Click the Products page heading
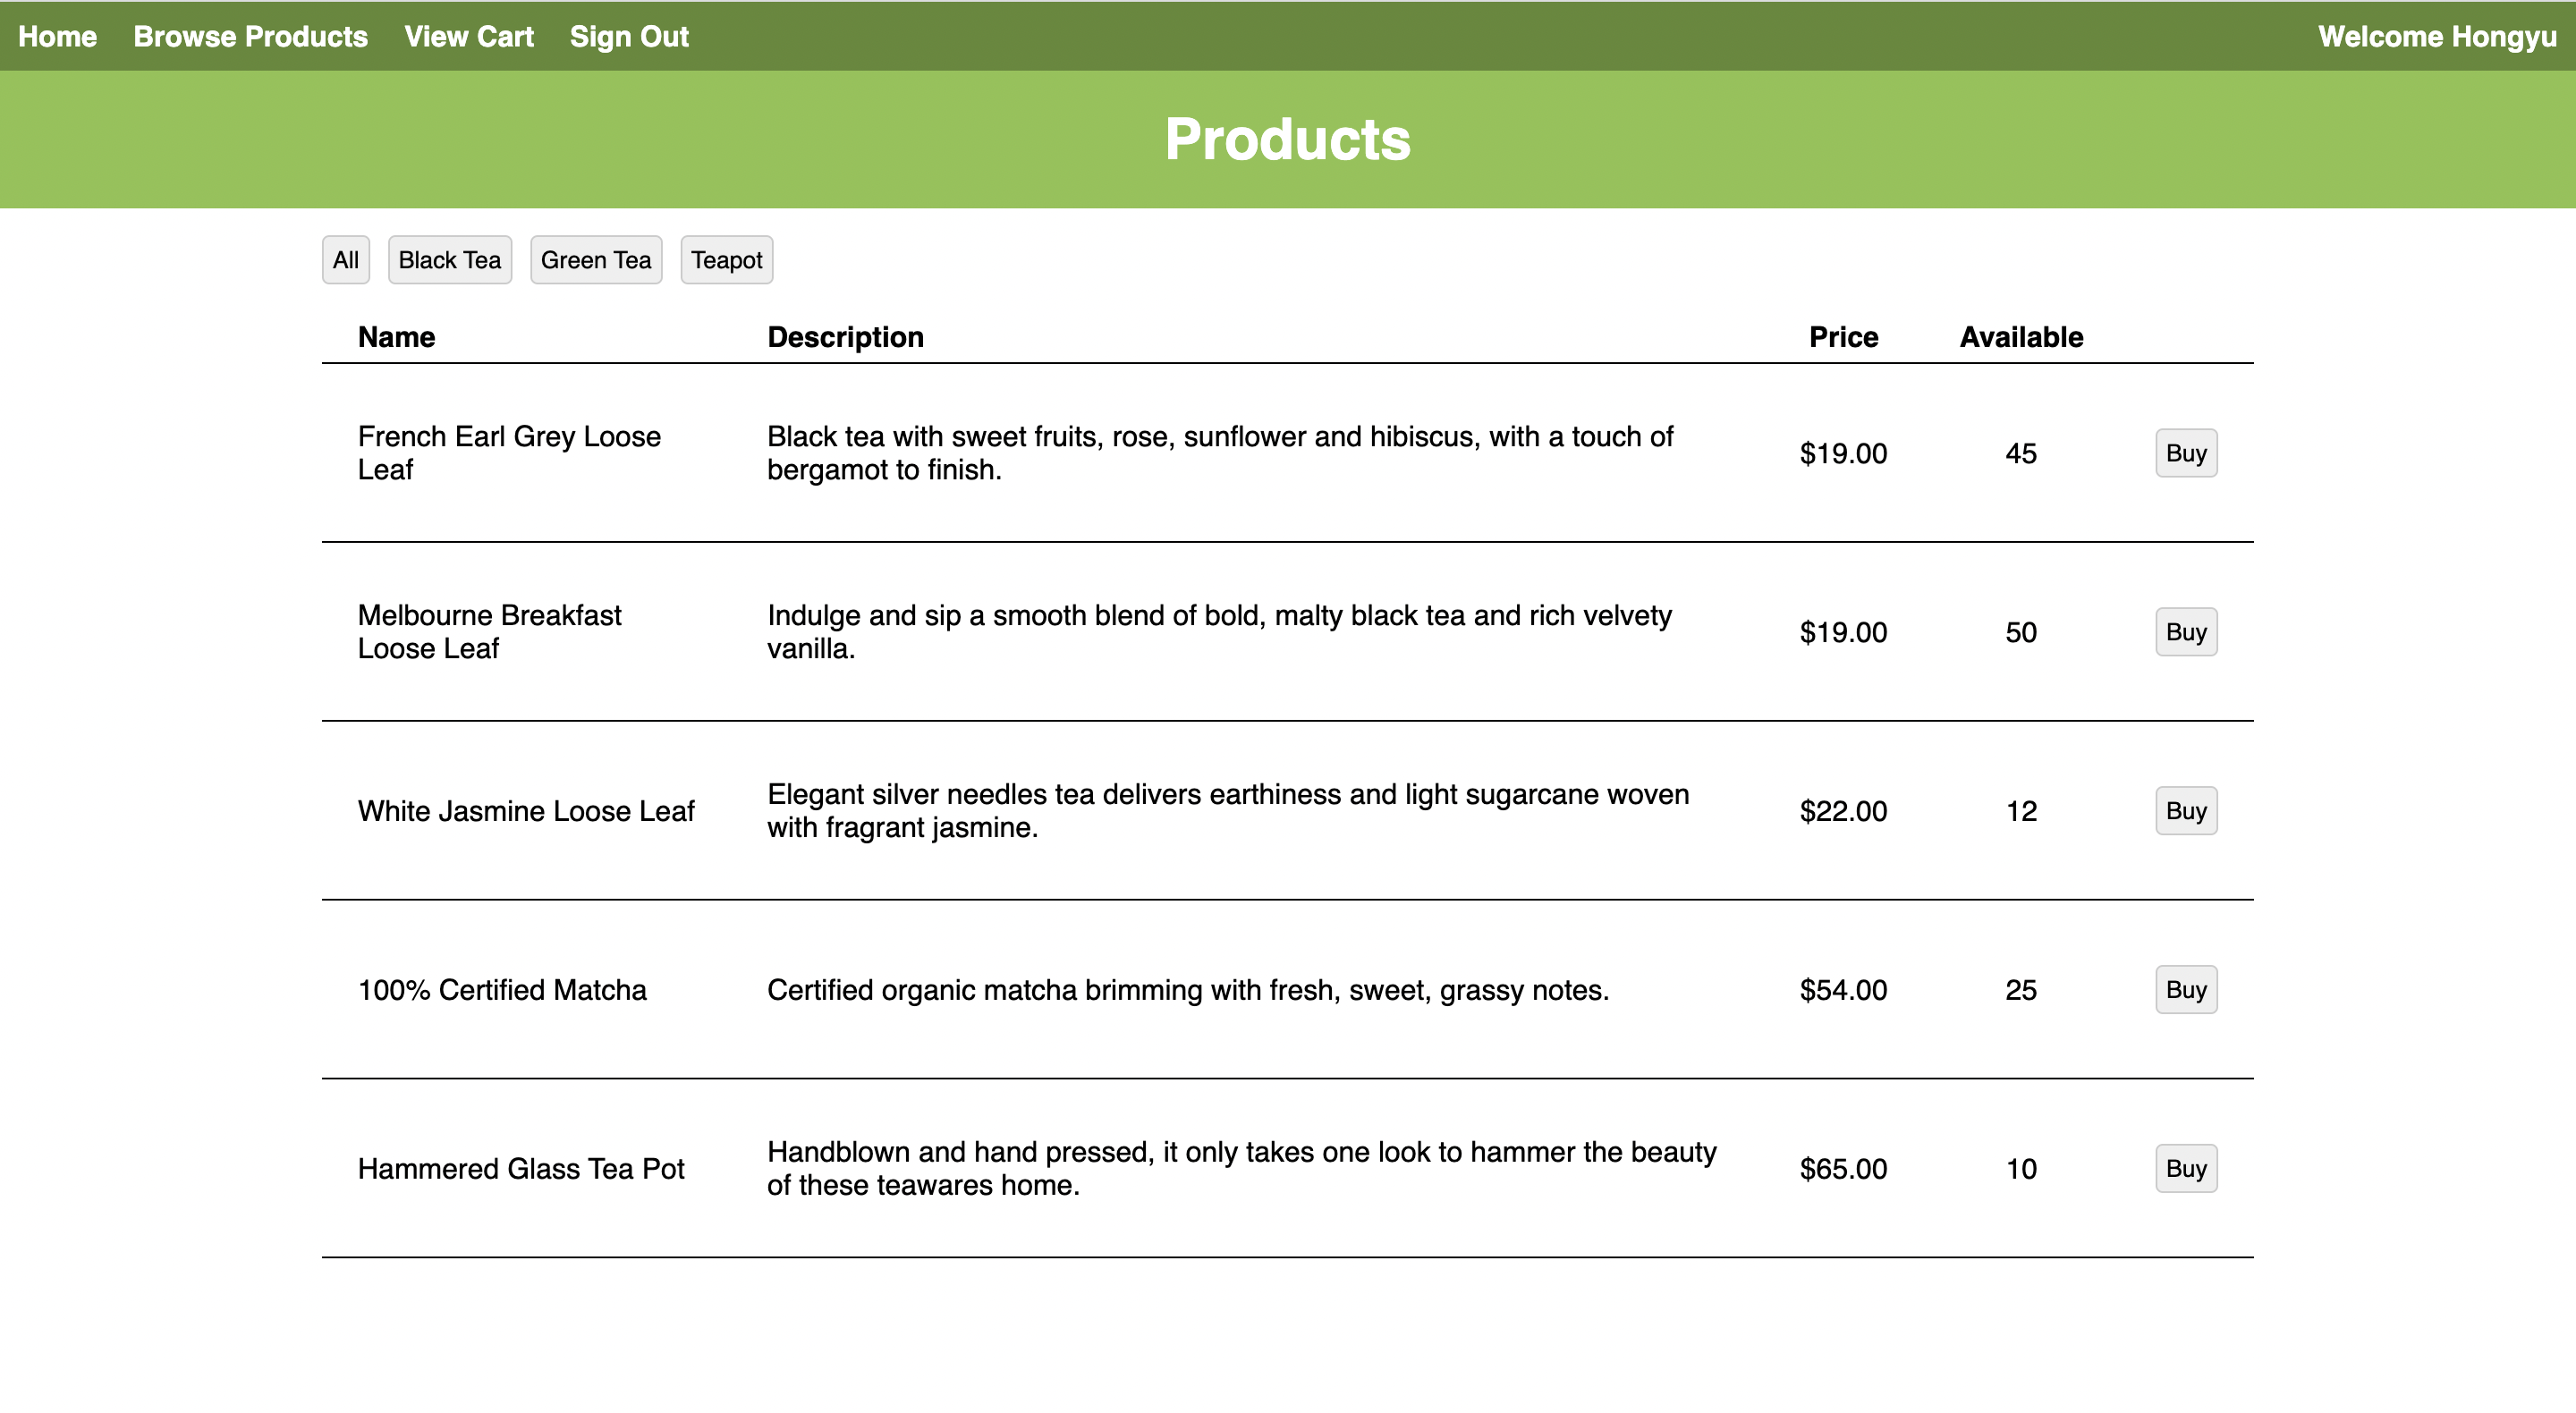 point(1287,139)
